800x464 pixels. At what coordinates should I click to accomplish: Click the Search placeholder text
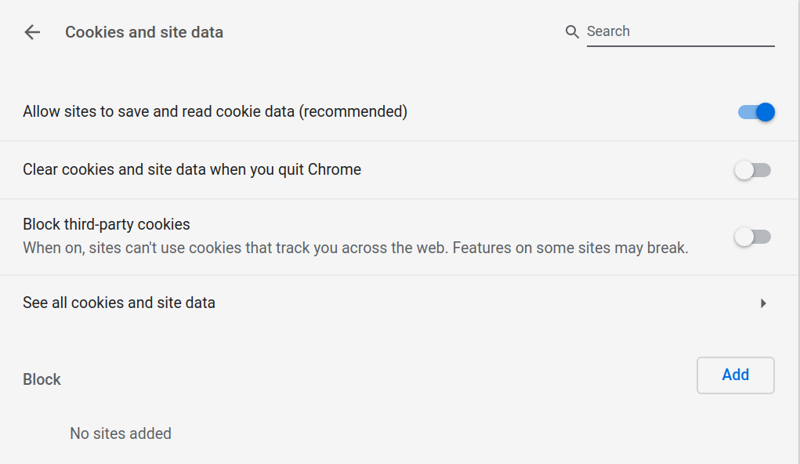[x=608, y=31]
